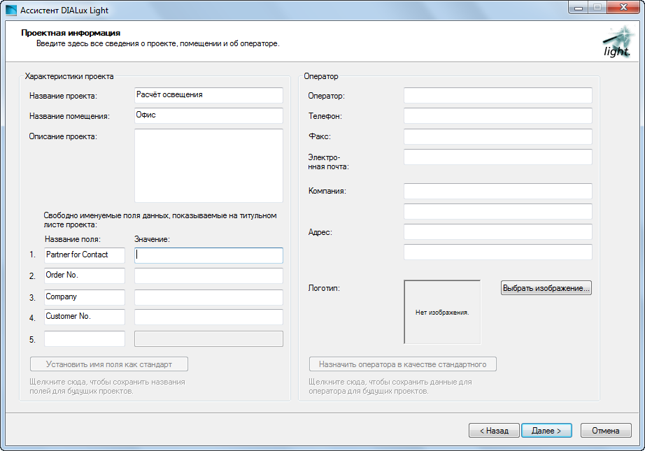Viewport: 645px width, 451px height.
Task: Click the logo preview box 'Нет изображения'
Action: pos(442,313)
